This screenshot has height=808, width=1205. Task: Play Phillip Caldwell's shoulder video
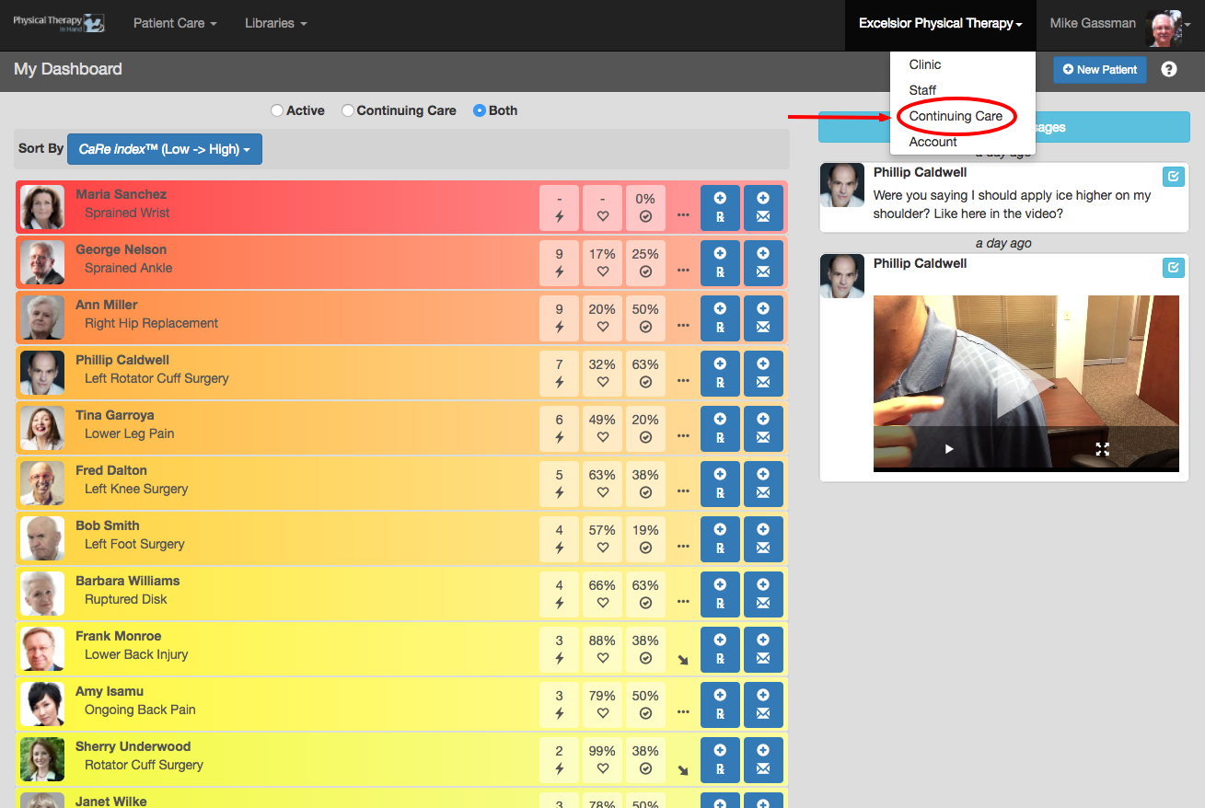coord(949,449)
